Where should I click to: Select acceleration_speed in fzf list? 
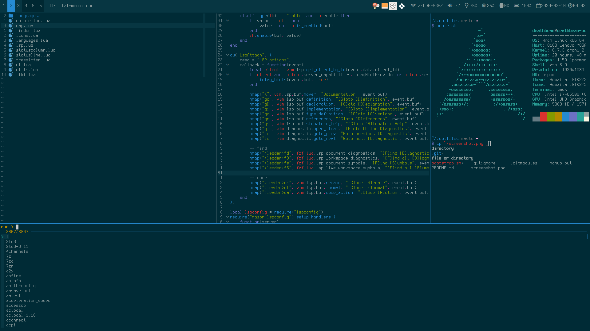[x=28, y=300]
